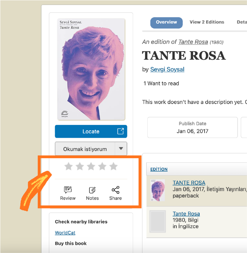The image size is (247, 253).
Task: Open the 1980 Tante Rosa edition link
Action: coord(186,214)
